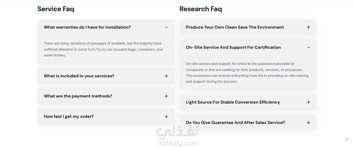The image size is (354, 147).
Task: Click the 'Service Faq' heading
Action: [56, 9]
